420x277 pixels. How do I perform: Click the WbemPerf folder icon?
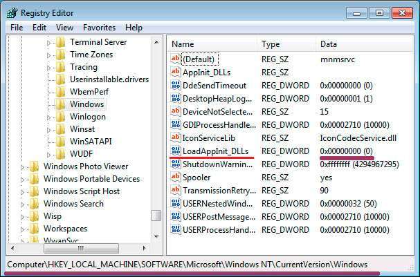click(x=60, y=92)
